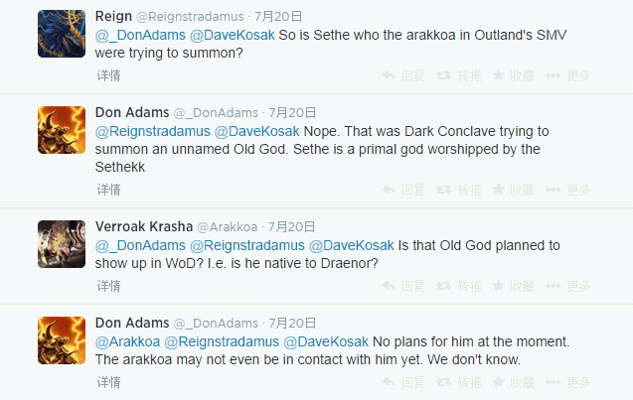Image resolution: width=633 pixels, height=400 pixels.
Task: Open more menu on Dark Conclave tweet
Action: (x=568, y=190)
